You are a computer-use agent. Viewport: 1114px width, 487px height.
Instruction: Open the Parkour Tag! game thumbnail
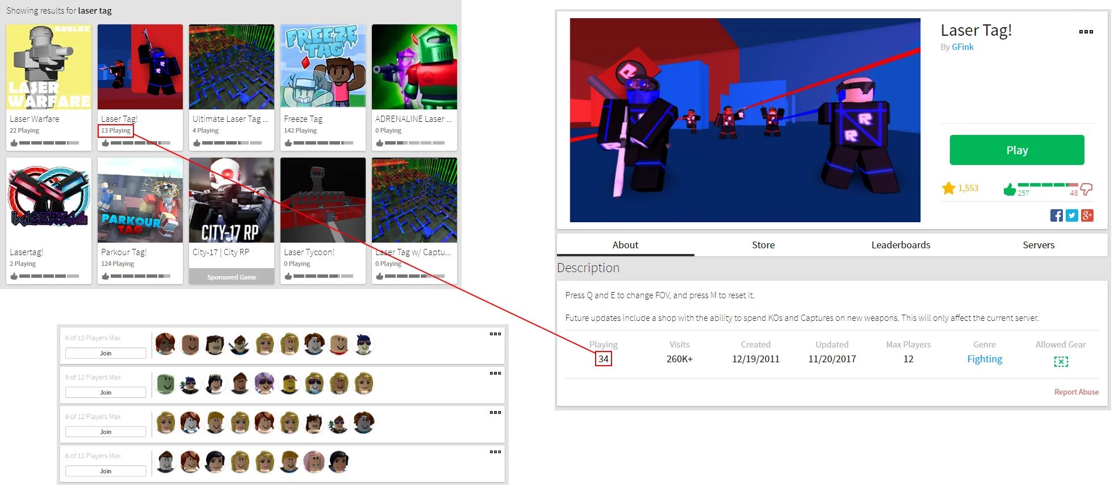140,200
